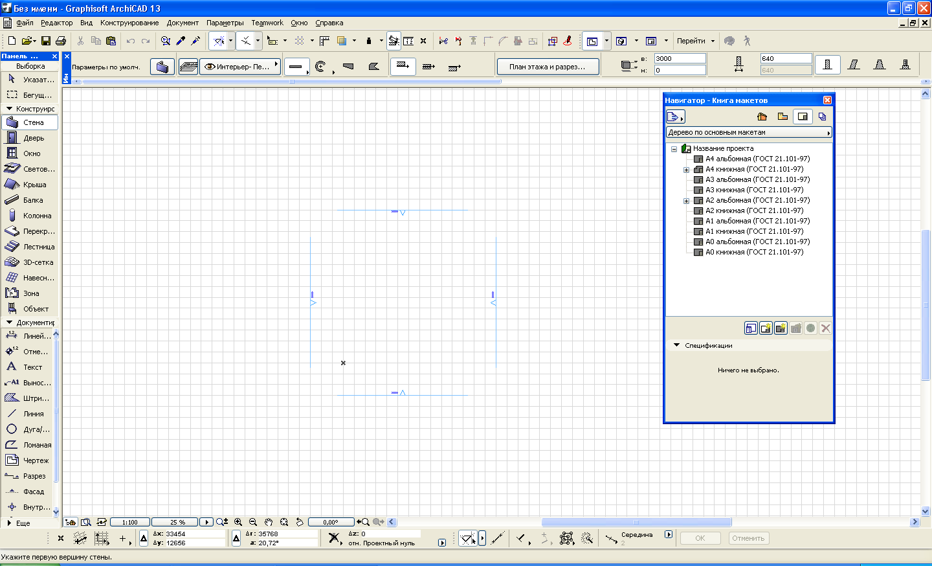Select the Polyline (Ломаная) tool
The image size is (932, 566).
tap(27, 445)
